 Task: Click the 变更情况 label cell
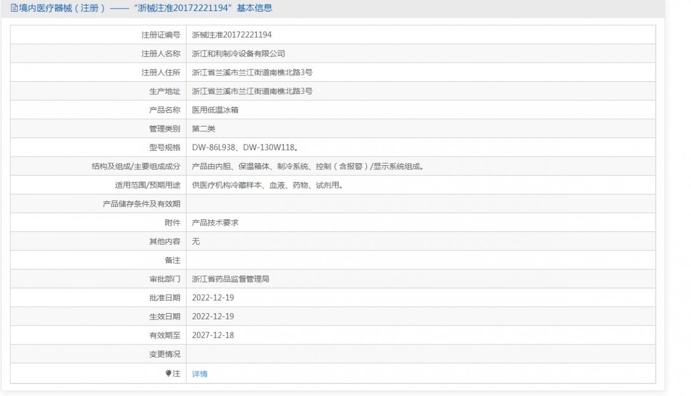[x=98, y=354]
